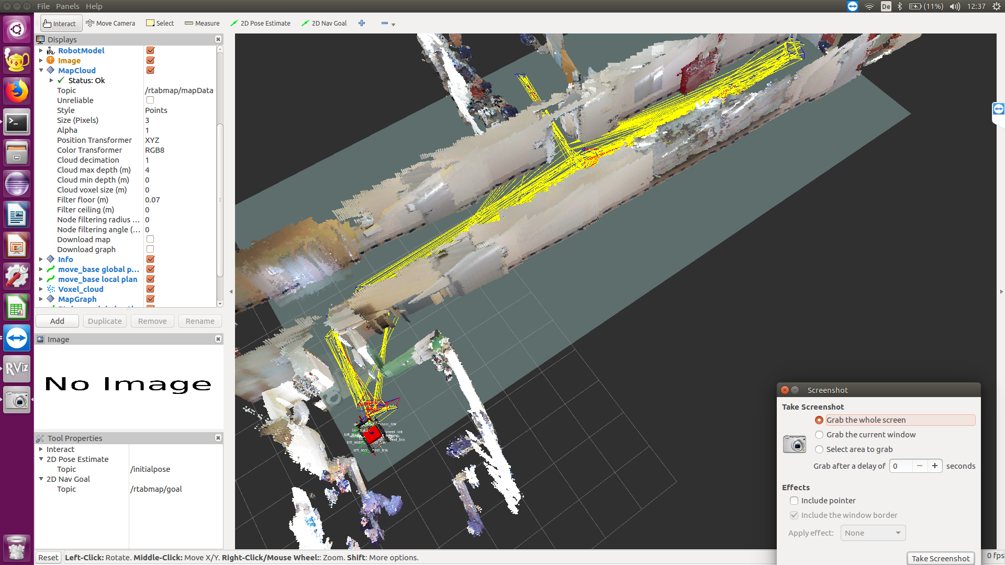The width and height of the screenshot is (1005, 565).
Task: Open the File menu
Action: [x=43, y=6]
